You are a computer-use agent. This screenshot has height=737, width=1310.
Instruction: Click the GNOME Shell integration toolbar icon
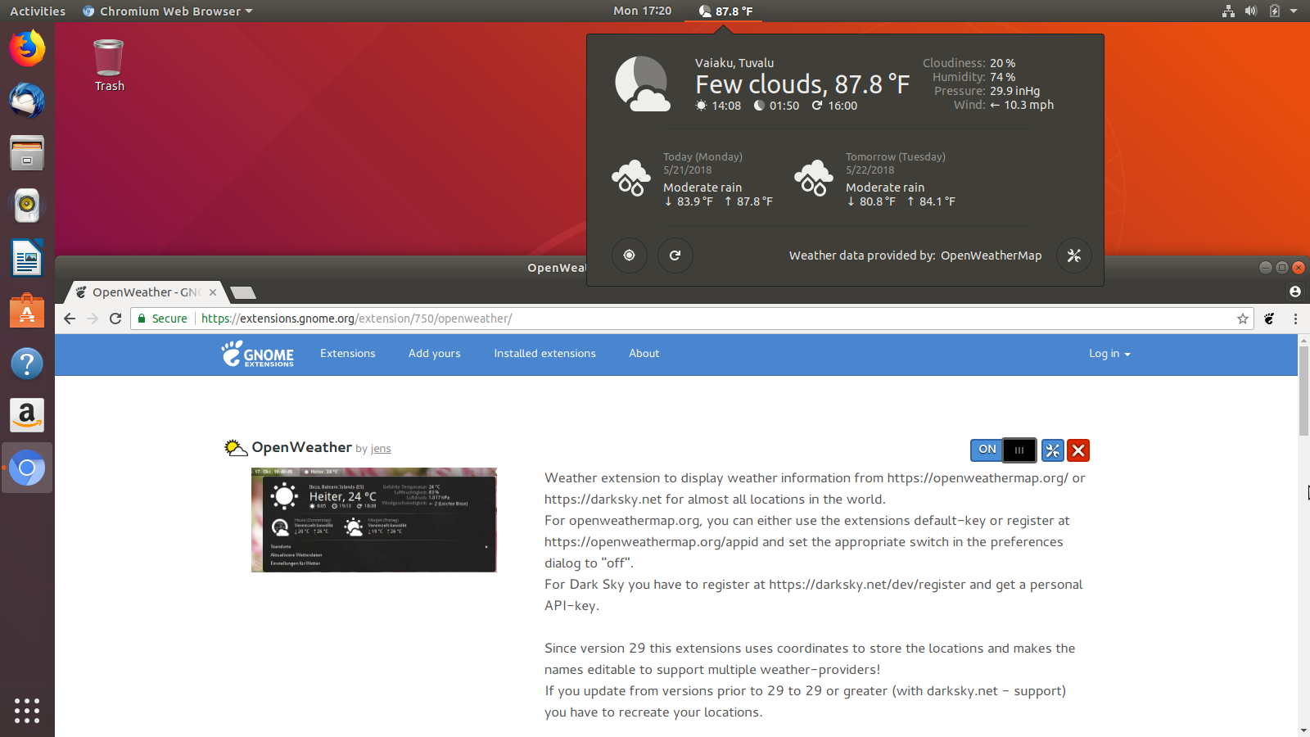(1269, 319)
